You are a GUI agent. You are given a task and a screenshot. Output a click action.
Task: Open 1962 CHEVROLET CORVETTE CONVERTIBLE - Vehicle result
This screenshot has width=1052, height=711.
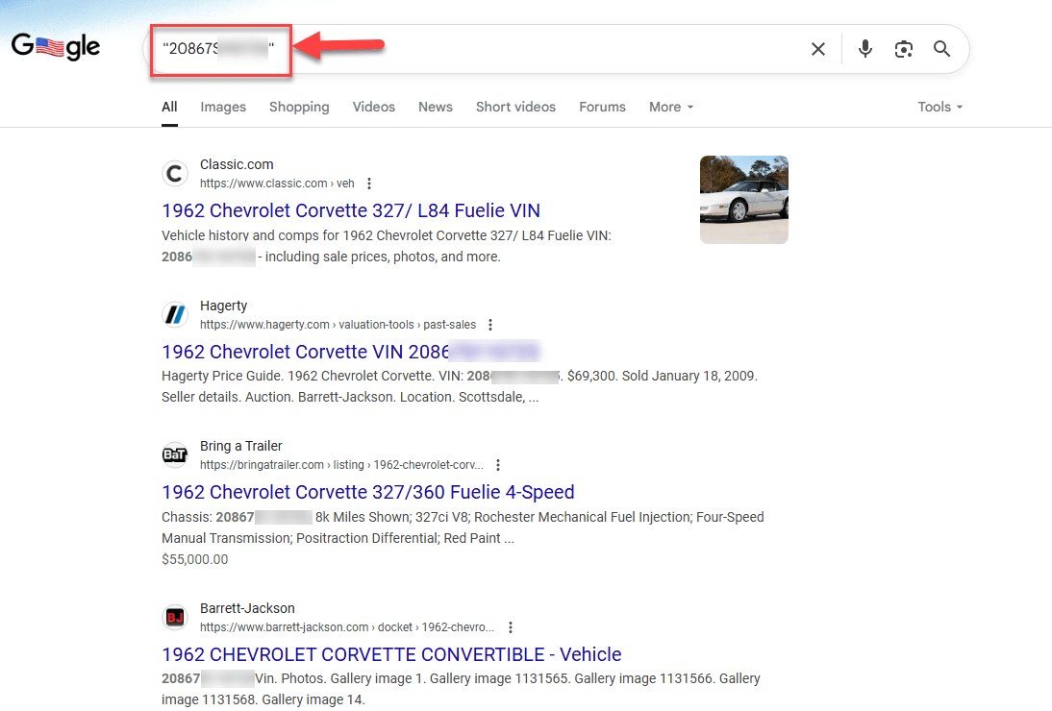[391, 654]
